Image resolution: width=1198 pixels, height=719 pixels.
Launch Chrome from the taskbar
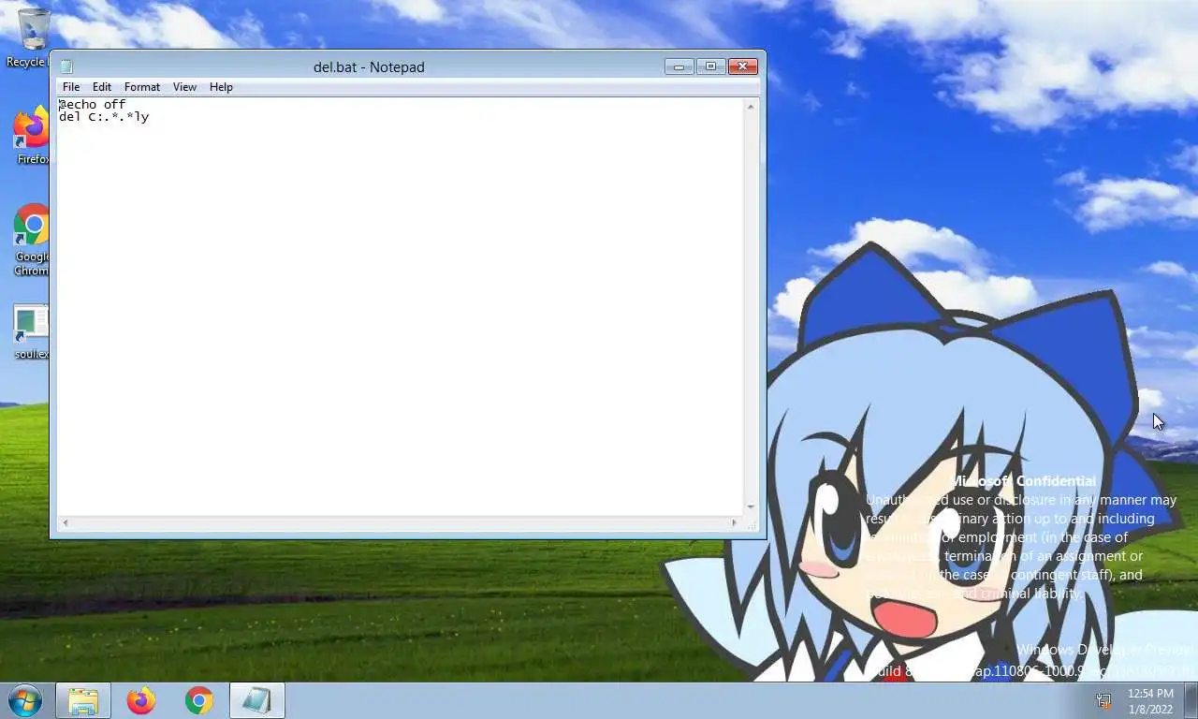pyautogui.click(x=199, y=700)
